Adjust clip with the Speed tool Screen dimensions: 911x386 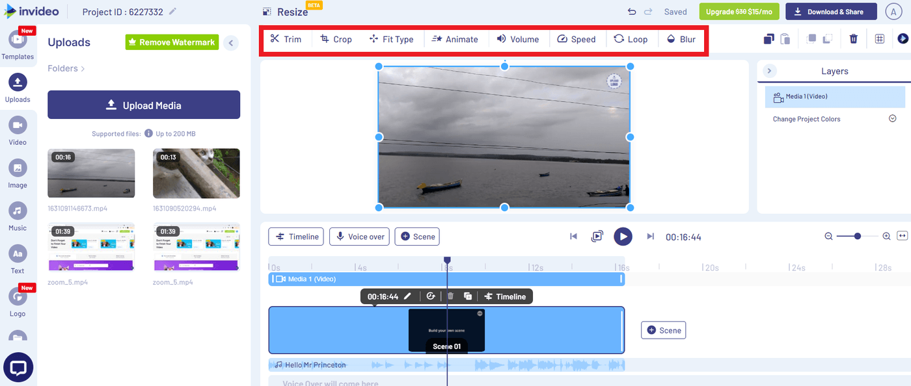(x=577, y=39)
